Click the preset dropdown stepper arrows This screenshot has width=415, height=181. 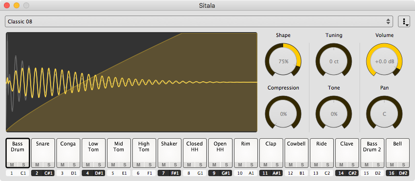388,21
